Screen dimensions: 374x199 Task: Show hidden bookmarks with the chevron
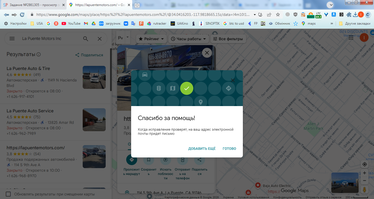332,24
